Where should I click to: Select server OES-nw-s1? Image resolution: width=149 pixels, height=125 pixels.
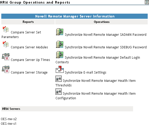[8, 123]
